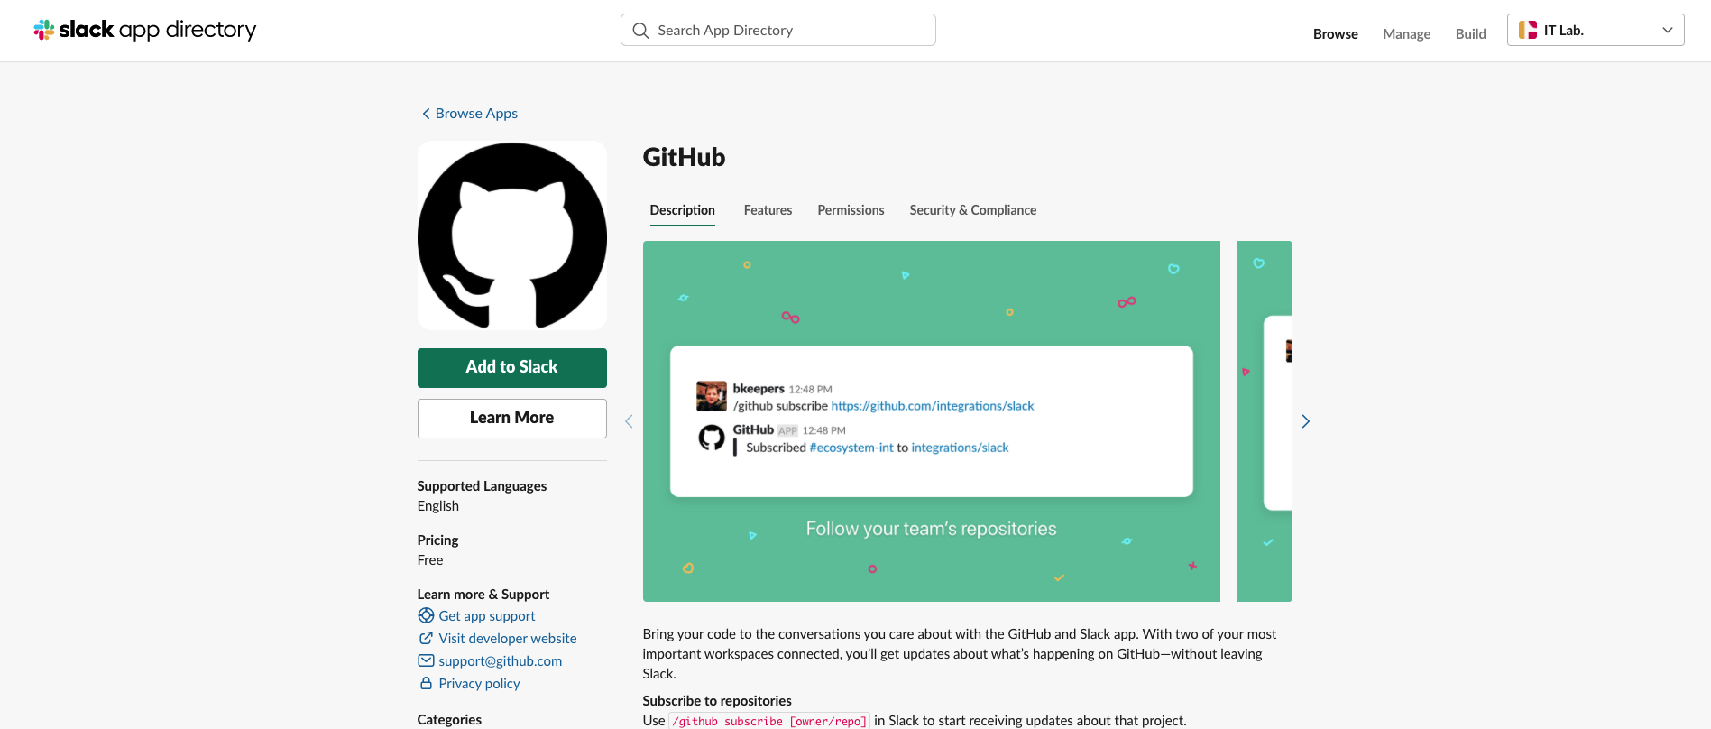Image resolution: width=1711 pixels, height=729 pixels.
Task: Click the Learn More button
Action: pos(512,419)
